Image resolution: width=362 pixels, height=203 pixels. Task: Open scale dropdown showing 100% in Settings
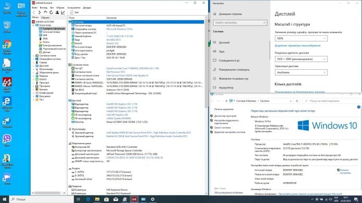301,39
